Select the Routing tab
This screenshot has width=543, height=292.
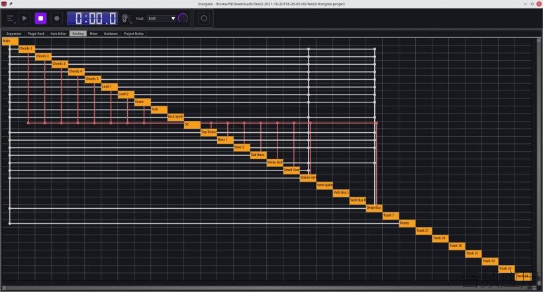click(x=78, y=34)
